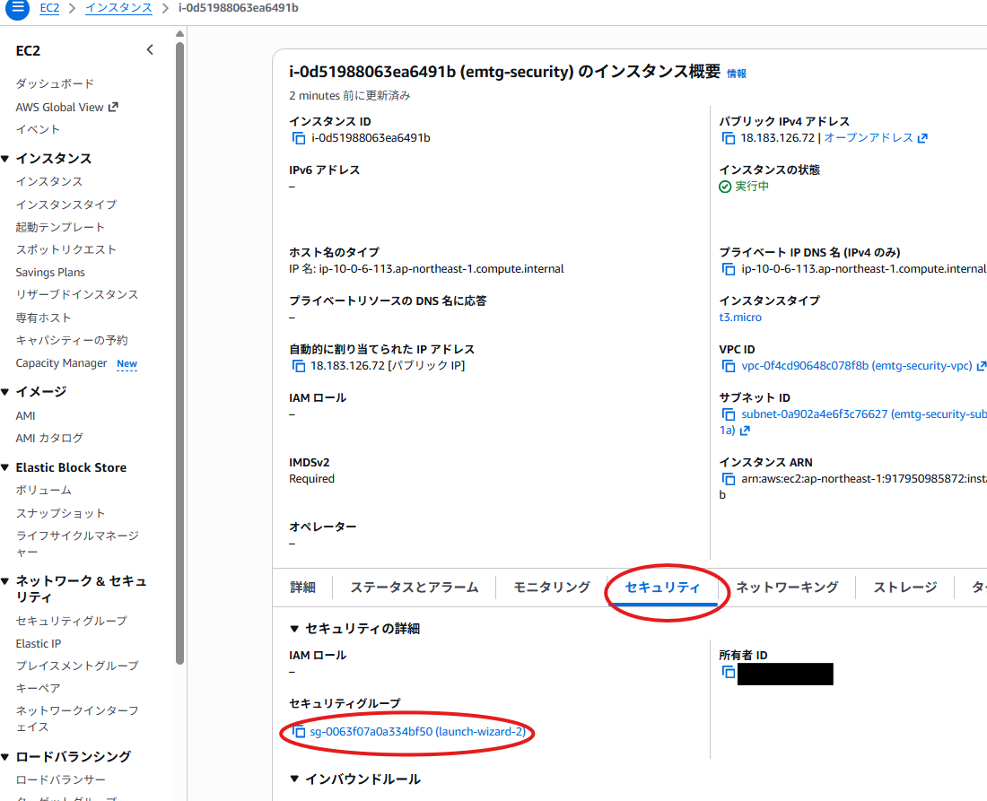Open スナップショット in the sidebar
Screen dimensions: 987x801
click(x=60, y=513)
